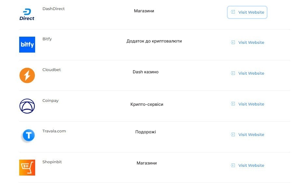The height and width of the screenshot is (183, 296).
Task: Click arrow icon beside Bitfy's Visit Website
Action: click(233, 43)
